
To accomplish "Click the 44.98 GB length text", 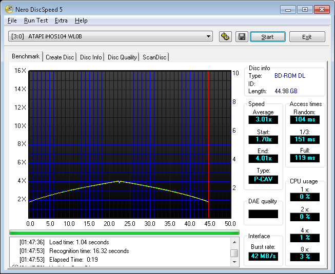I will tap(286, 91).
